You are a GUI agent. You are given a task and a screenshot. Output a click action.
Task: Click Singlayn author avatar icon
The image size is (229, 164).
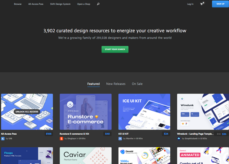[x=61, y=139]
